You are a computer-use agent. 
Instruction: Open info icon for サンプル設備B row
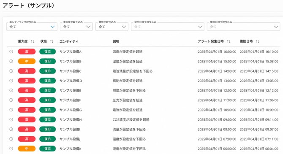[11, 61]
